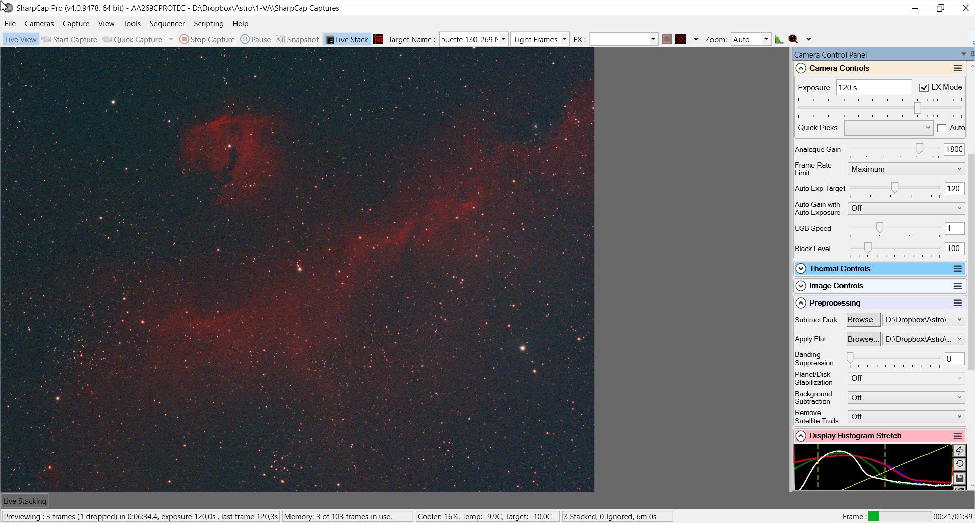
Task: Reset the histogram stretch with circular arrow
Action: pyautogui.click(x=959, y=464)
